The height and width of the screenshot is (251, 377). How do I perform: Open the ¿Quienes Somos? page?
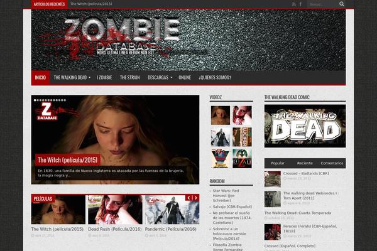215,77
